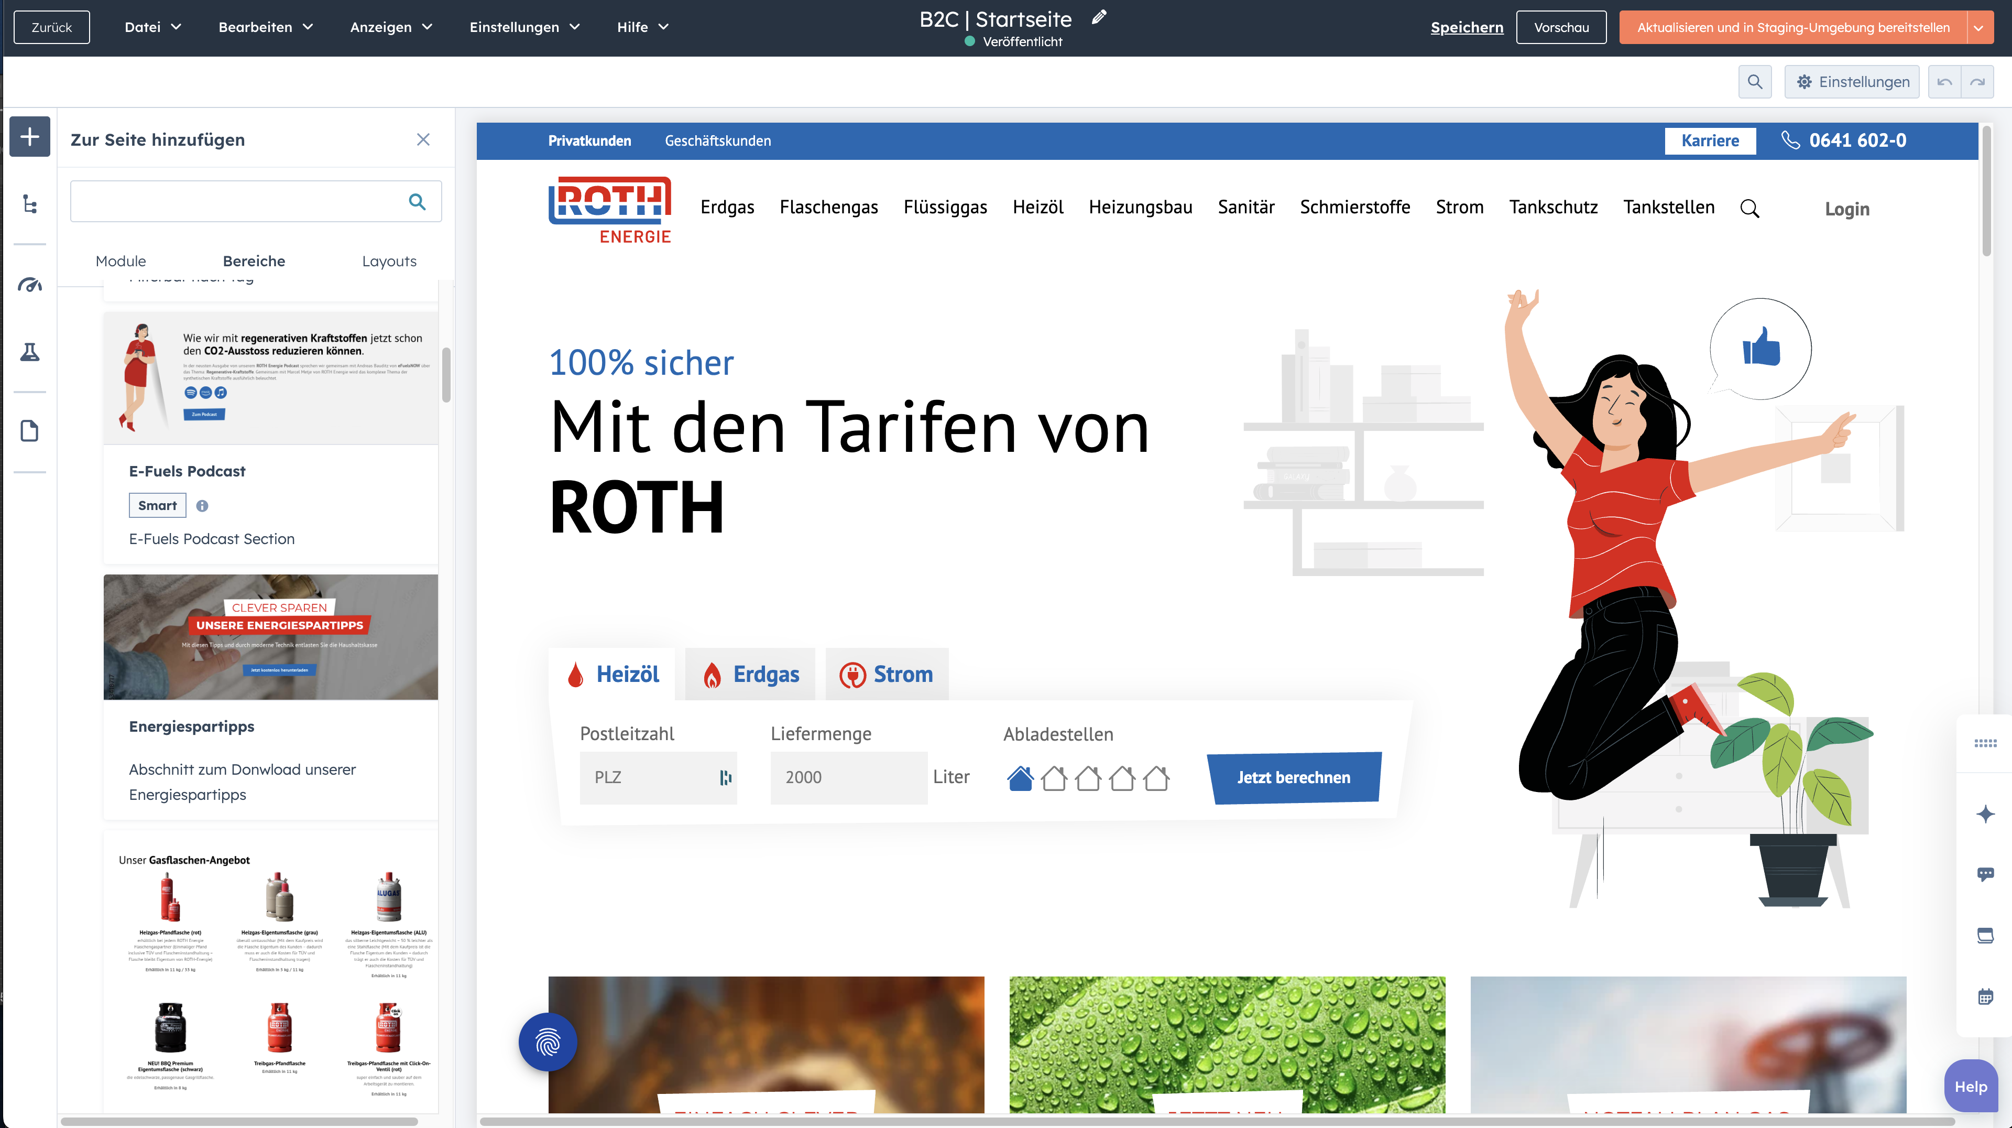Open the Hilfe dropdown menu
The image size is (2012, 1128).
coord(643,27)
